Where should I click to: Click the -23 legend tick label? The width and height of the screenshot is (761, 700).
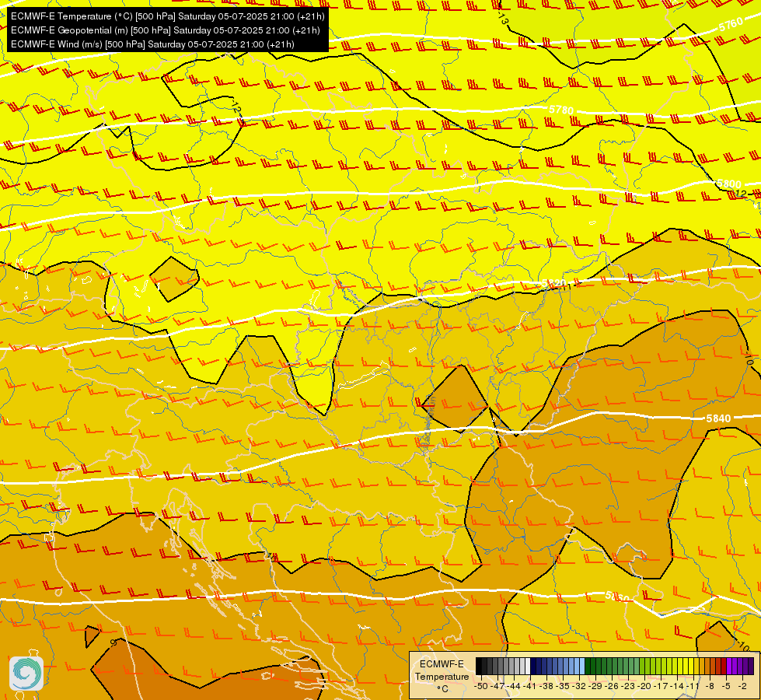pyautogui.click(x=628, y=687)
